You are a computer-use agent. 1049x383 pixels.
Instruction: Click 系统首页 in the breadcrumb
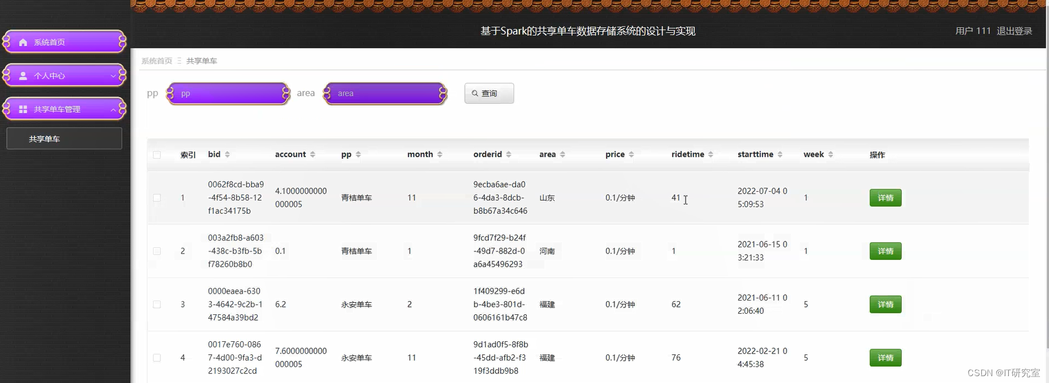156,61
